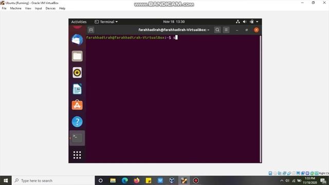Click the Bandicam record icon in taskbar
Image resolution: width=329 pixels, height=185 pixels.
[196, 180]
